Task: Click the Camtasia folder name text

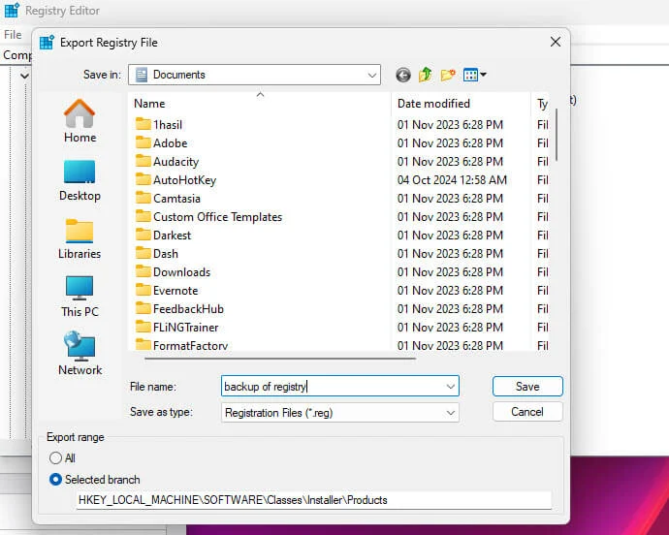Action: coord(176,199)
